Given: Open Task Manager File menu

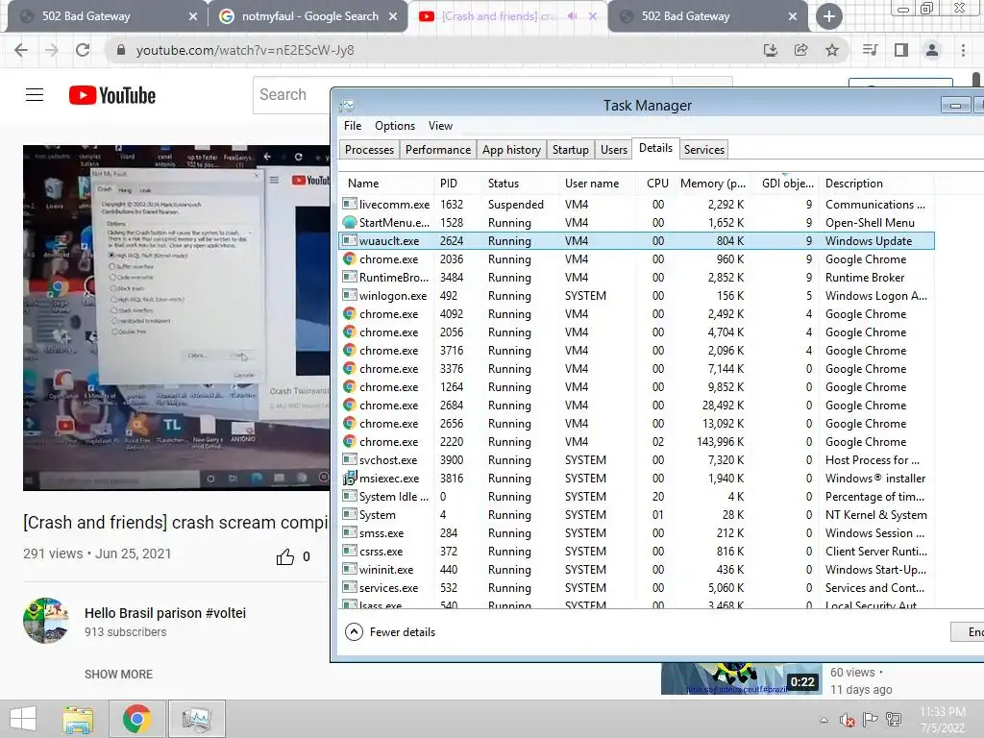Looking at the screenshot, I should [x=353, y=126].
